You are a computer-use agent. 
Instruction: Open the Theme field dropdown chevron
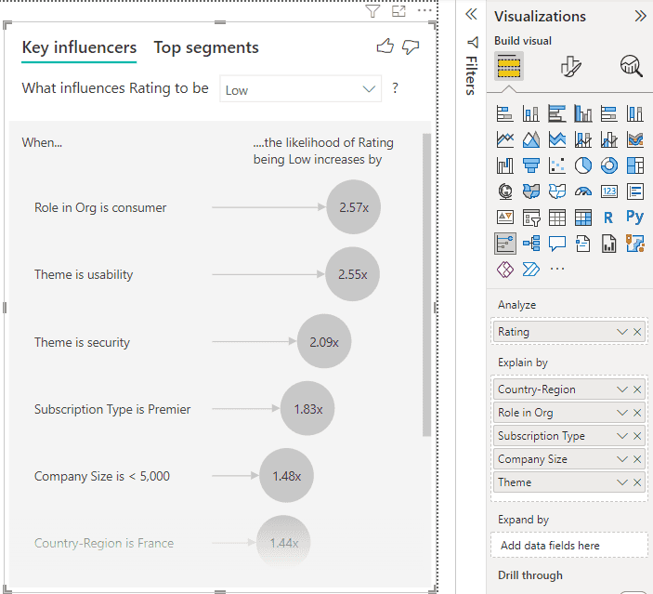(x=622, y=482)
